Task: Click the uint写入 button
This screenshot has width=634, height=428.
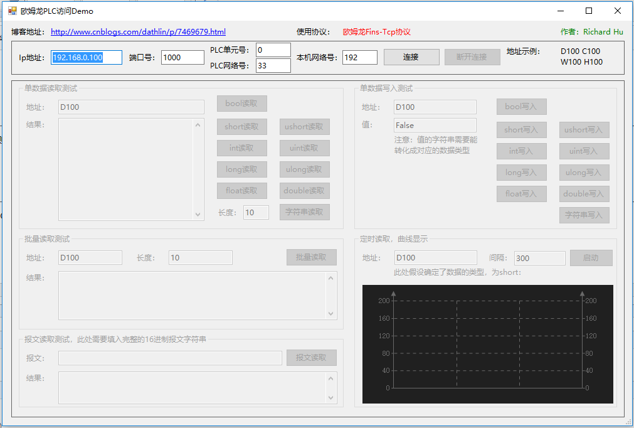Action: point(584,151)
